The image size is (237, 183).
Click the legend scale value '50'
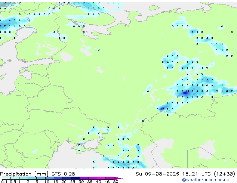116,182
